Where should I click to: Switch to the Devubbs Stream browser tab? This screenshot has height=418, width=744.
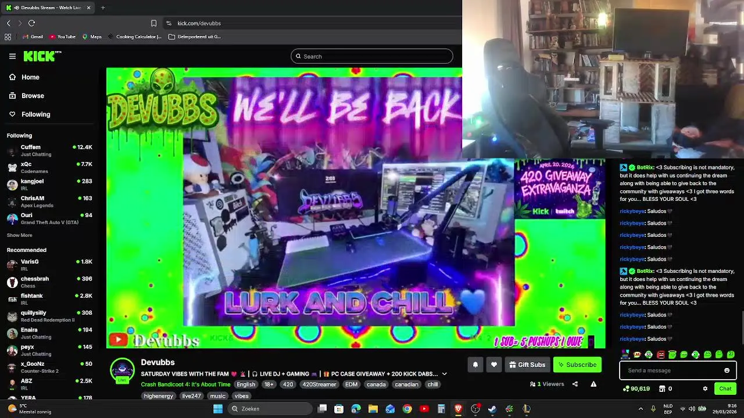click(49, 8)
